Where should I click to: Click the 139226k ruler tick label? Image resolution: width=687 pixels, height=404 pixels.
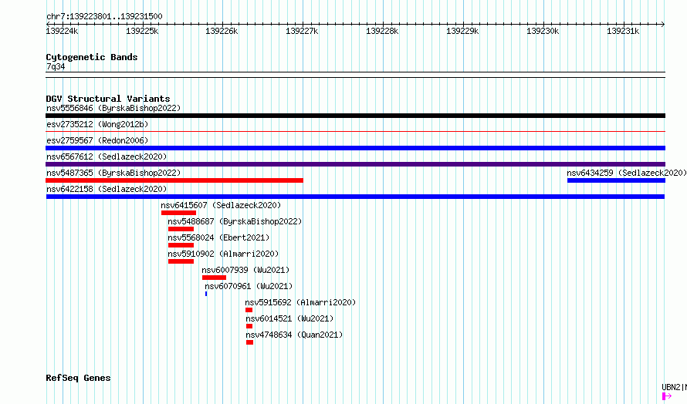pyautogui.click(x=222, y=31)
